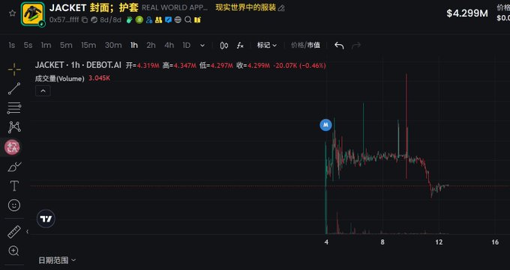Select the 1m timeframe

click(x=46, y=46)
